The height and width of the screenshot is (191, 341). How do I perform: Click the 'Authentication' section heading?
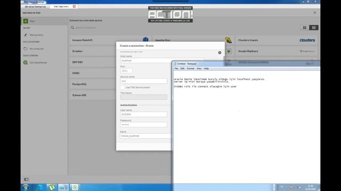coord(128,105)
